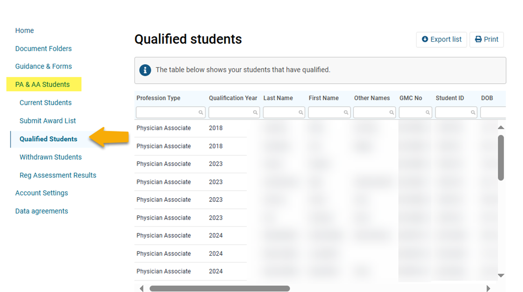Focus the Other Names filter field
The height and width of the screenshot is (292, 523).
tap(374, 113)
